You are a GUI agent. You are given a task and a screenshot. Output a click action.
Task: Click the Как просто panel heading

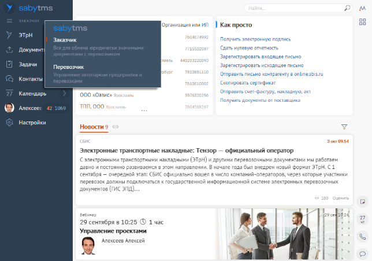pos(236,25)
